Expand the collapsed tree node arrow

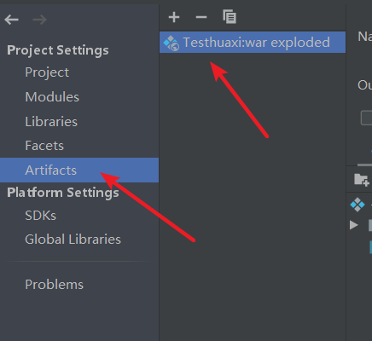(354, 225)
